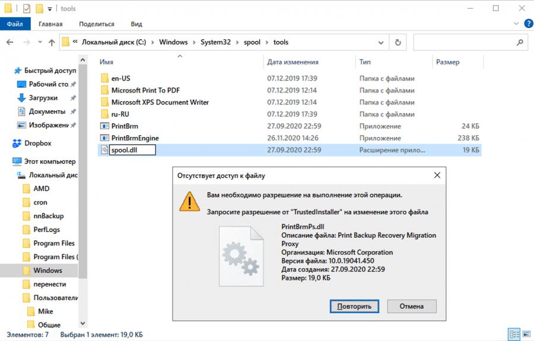Click the Back navigation arrow
534x341 pixels.
click(x=10, y=43)
